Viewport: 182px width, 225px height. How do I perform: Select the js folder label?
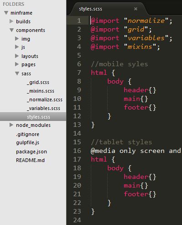click(x=23, y=47)
